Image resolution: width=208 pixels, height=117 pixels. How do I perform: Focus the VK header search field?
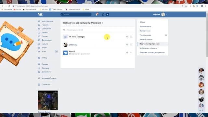pyautogui.click(x=76, y=14)
